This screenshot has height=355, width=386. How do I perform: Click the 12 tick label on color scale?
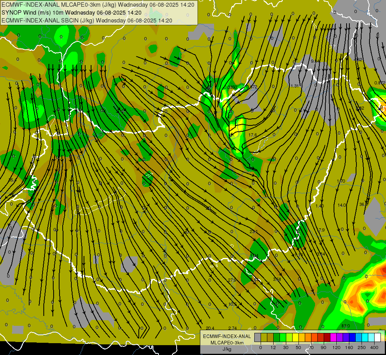pos(273,348)
